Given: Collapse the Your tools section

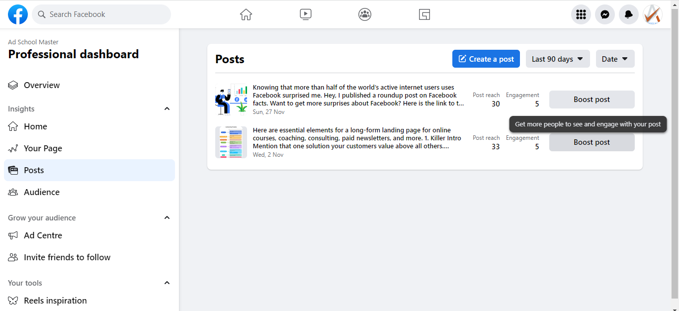Looking at the screenshot, I should [167, 283].
